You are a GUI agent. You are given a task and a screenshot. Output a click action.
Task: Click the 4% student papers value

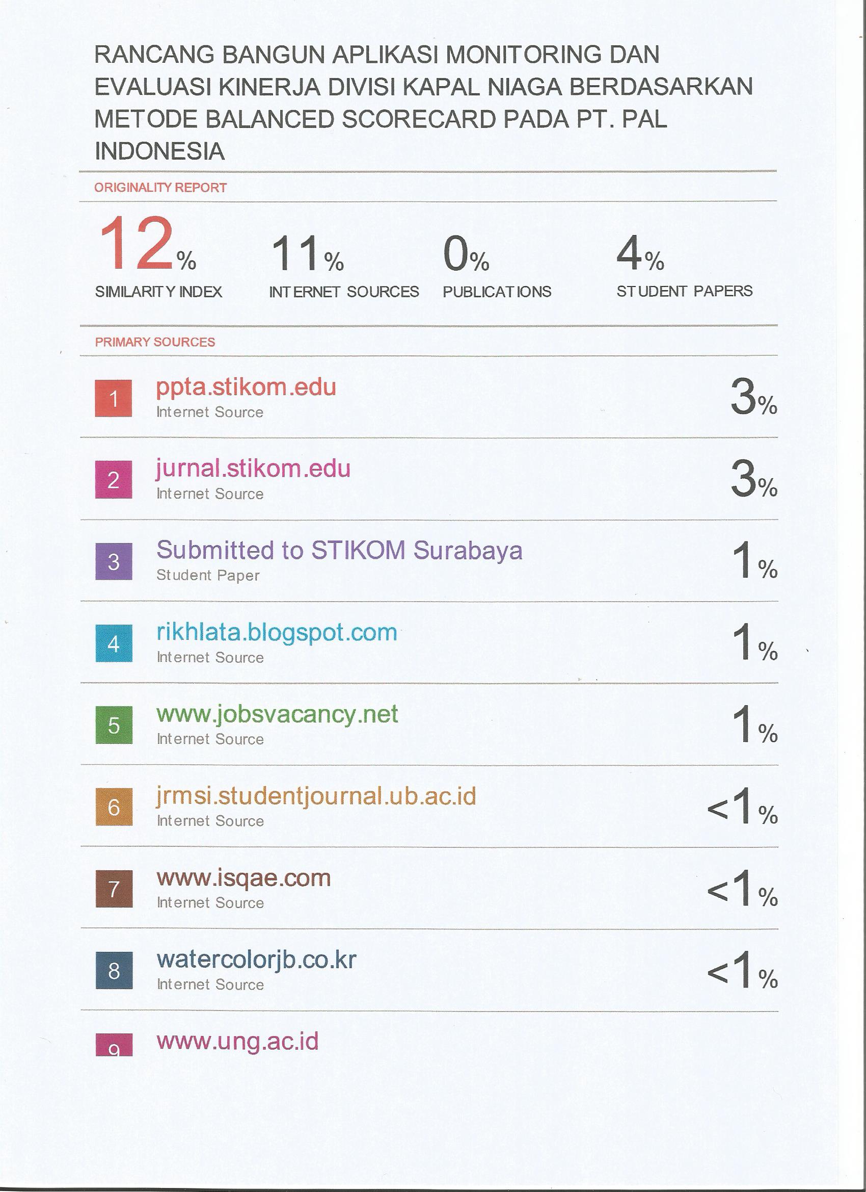pos(640,253)
